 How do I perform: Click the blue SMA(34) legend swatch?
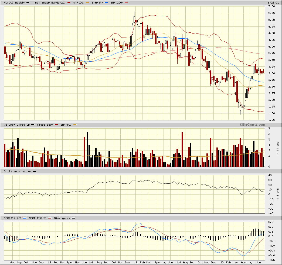click(106, 2)
